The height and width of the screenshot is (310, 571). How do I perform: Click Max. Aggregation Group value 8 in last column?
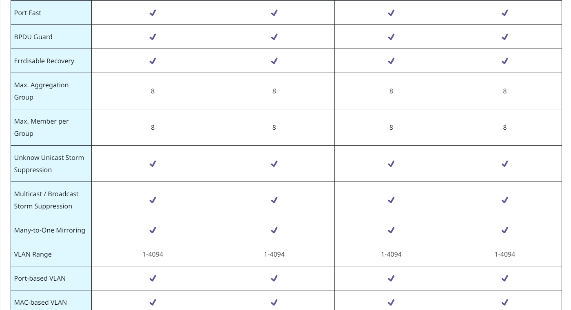pyautogui.click(x=505, y=91)
